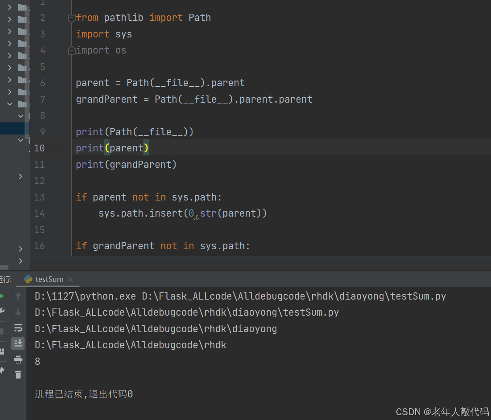Toggle soft-wrap in the run console
491x420 pixels.
18,328
